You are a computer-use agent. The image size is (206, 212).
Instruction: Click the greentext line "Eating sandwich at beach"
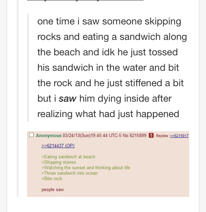tap(68, 157)
